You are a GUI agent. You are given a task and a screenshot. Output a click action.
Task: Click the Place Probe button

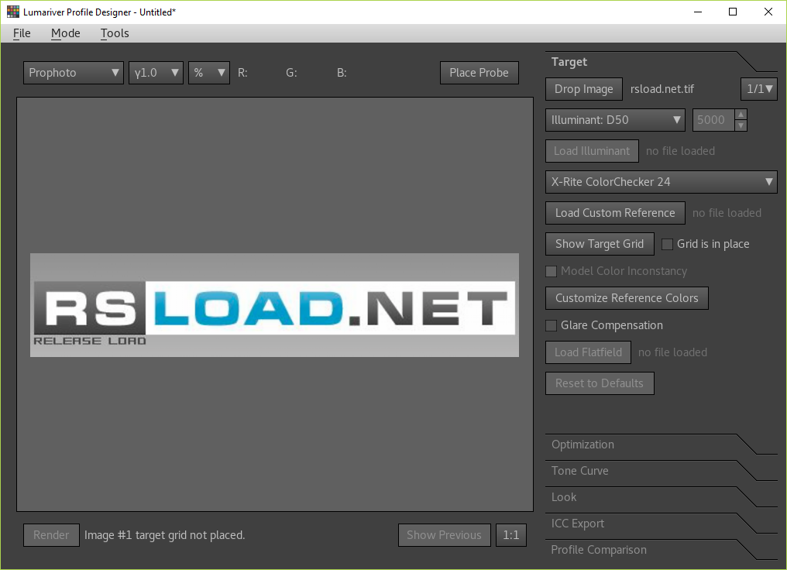coord(479,73)
